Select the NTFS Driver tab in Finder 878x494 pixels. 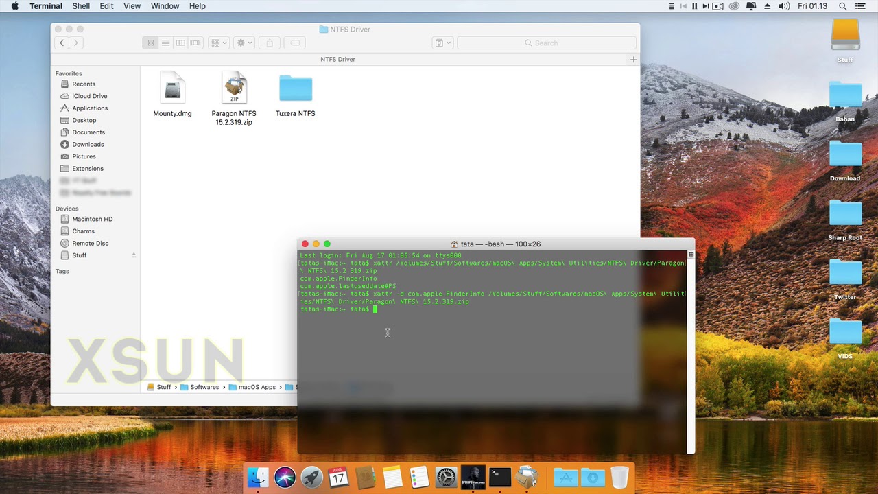coord(337,60)
